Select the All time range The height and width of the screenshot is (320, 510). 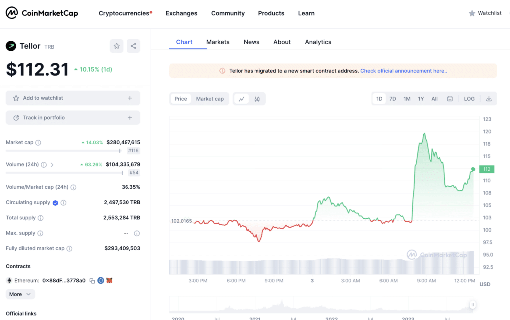(434, 99)
